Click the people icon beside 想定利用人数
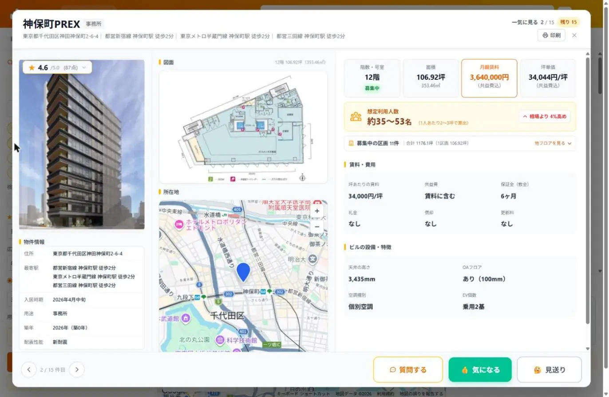The image size is (609, 397). [356, 117]
